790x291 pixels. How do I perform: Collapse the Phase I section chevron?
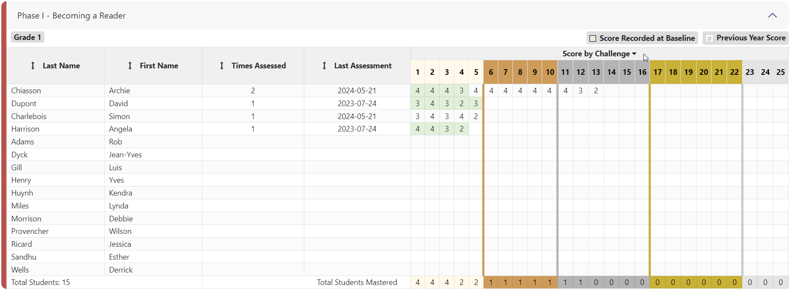pyautogui.click(x=772, y=15)
